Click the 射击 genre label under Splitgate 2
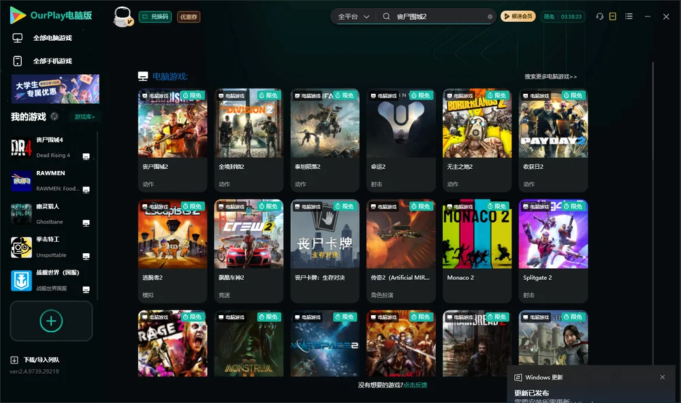This screenshot has height=403, width=681. point(528,295)
